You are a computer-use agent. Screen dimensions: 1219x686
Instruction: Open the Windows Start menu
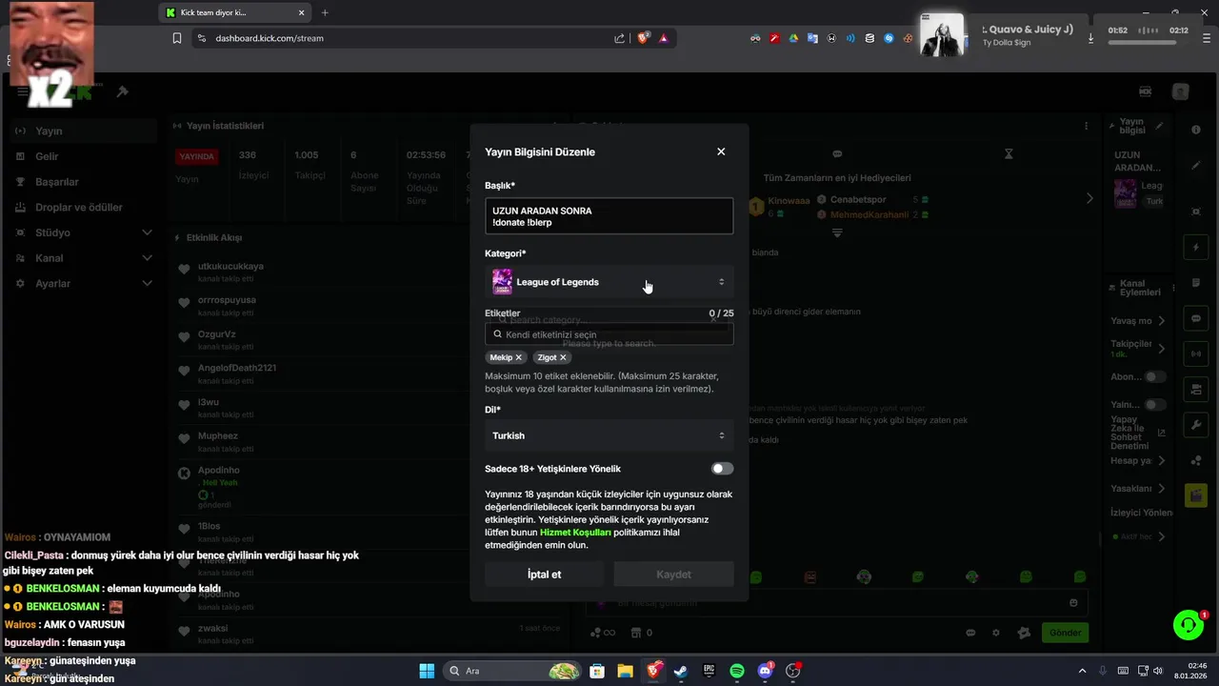(427, 671)
